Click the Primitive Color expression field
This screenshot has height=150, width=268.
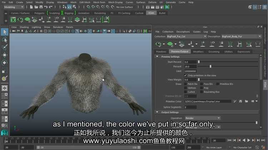[208, 101]
